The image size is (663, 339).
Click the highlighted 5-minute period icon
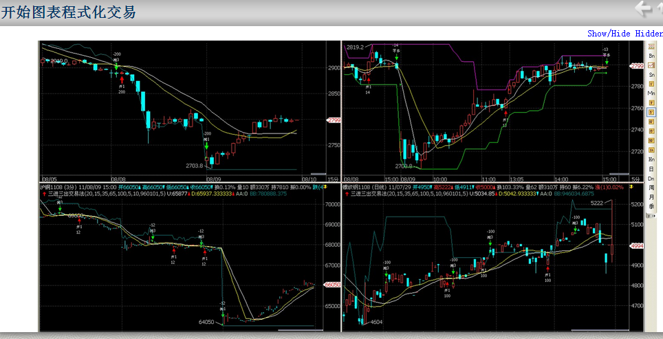point(651,111)
